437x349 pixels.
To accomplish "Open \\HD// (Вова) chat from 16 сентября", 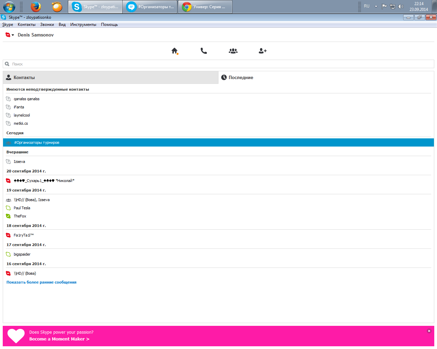I will point(218,273).
